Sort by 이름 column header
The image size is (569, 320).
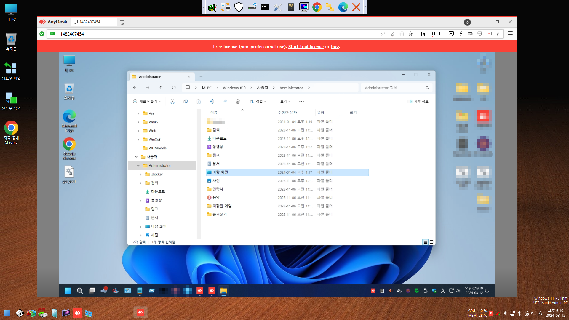[239, 113]
